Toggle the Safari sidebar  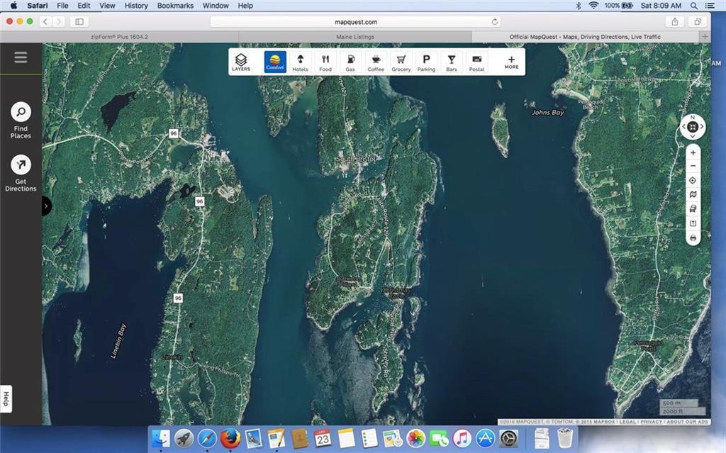point(79,22)
